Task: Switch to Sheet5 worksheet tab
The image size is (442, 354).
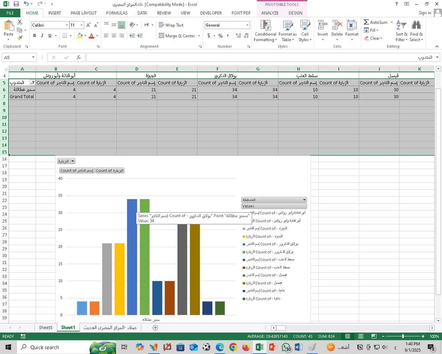Action: pos(45,328)
